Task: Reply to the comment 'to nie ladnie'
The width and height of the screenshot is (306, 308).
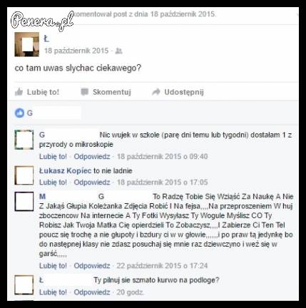Action: pyautogui.click(x=92, y=183)
